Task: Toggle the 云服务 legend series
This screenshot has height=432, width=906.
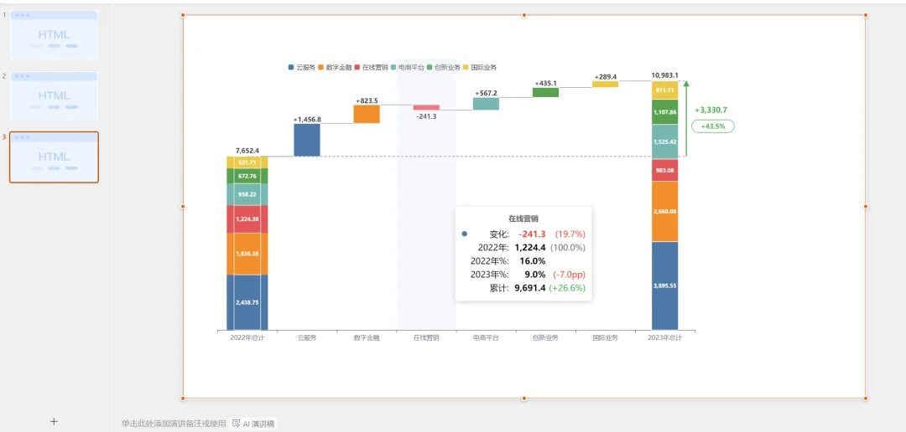Action: 302,68
